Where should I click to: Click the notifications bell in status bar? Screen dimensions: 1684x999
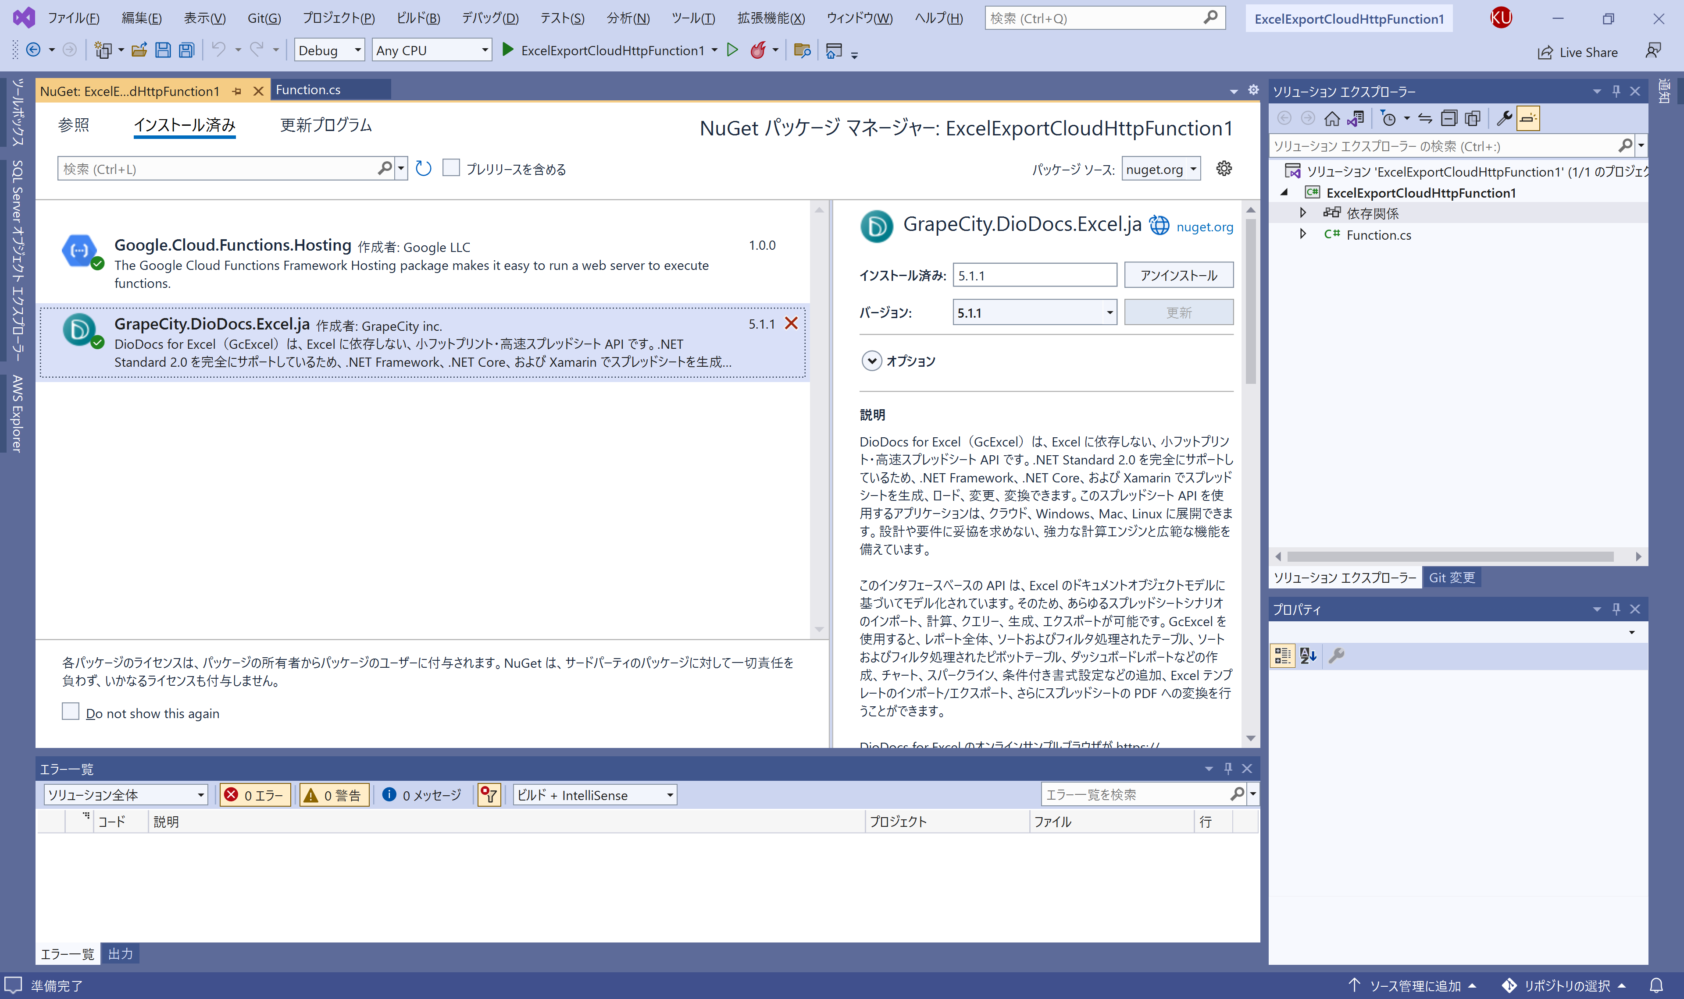(1657, 985)
